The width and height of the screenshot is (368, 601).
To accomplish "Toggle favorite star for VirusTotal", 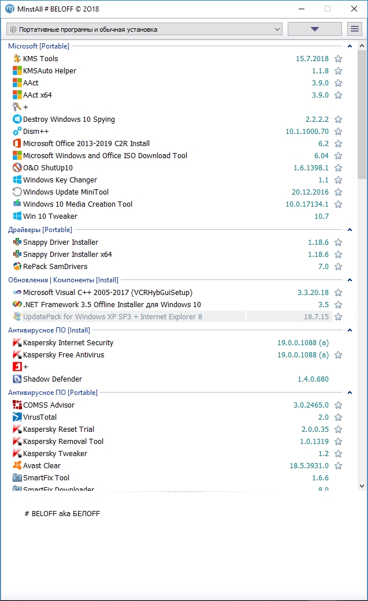I will 338,417.
